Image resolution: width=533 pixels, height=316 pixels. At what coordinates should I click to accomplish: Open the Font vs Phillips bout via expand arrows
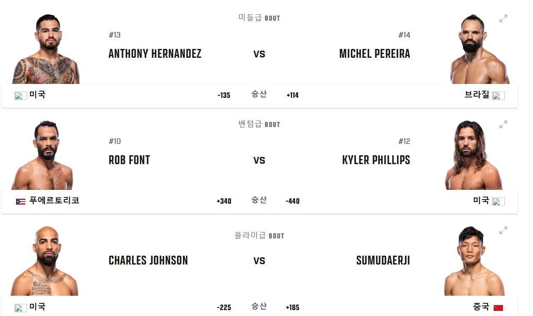503,124
